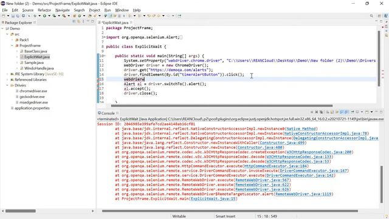Viewport: 389px width, 219px height.
Task: Open the Navigate menu
Action: (x=63, y=10)
